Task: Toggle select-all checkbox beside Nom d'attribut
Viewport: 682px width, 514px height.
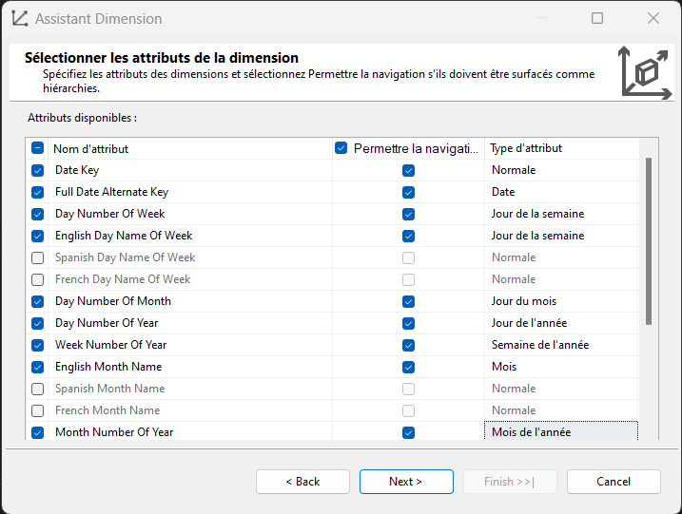Action: pyautogui.click(x=38, y=148)
